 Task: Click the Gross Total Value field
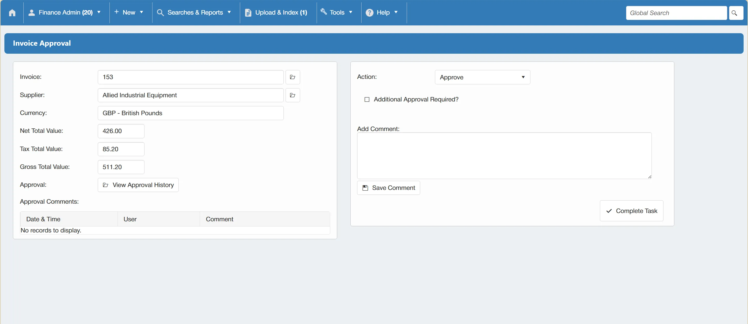click(121, 167)
